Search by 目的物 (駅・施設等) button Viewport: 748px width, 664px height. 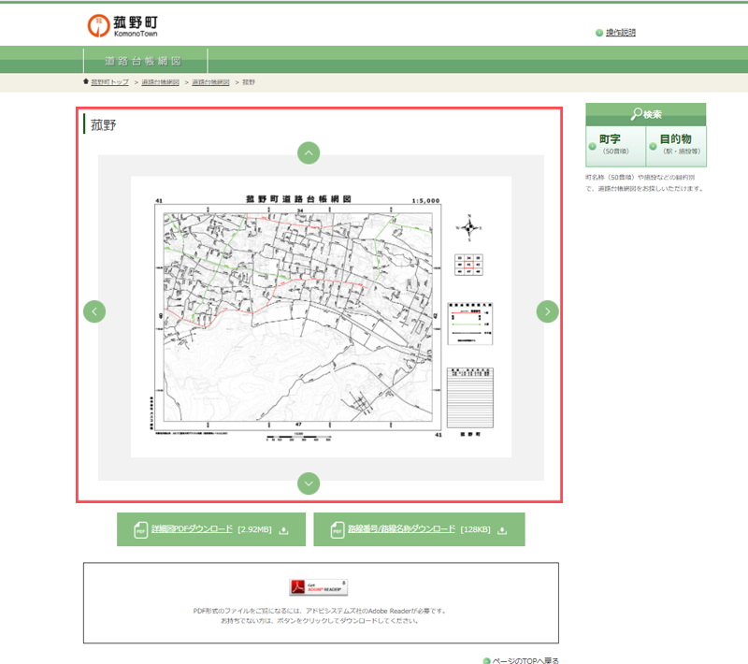(x=676, y=146)
